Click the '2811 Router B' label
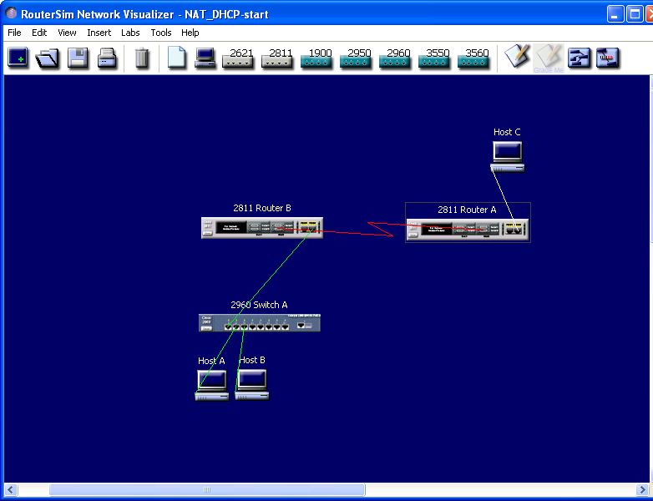 click(262, 208)
